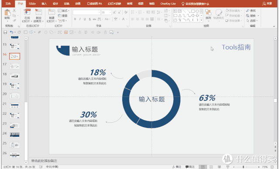Click the Cut scissors icon

click(x=14, y=10)
